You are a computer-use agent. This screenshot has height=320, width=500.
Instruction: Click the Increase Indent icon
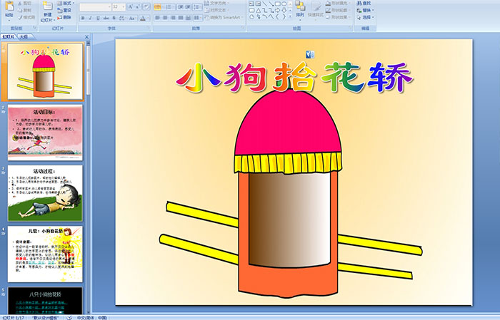[188, 6]
